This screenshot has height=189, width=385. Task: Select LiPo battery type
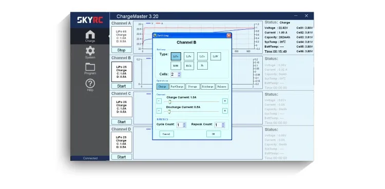pos(176,56)
